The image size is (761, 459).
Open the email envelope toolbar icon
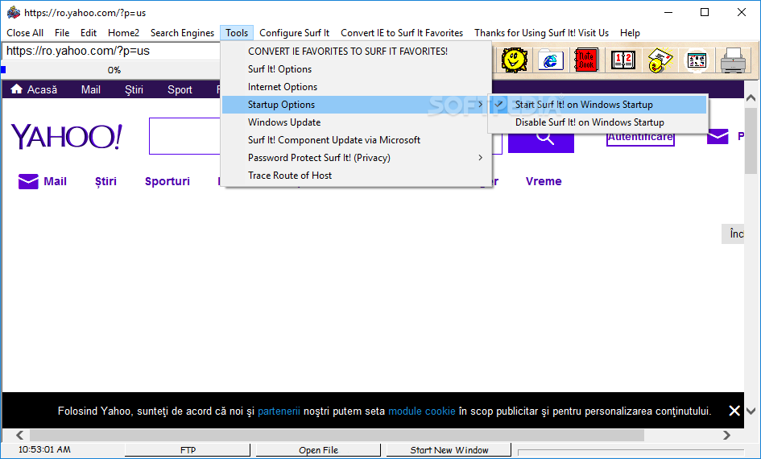click(x=660, y=60)
